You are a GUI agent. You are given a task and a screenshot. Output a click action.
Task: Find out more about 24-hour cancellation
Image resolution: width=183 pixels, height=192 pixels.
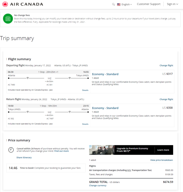tap(61, 151)
